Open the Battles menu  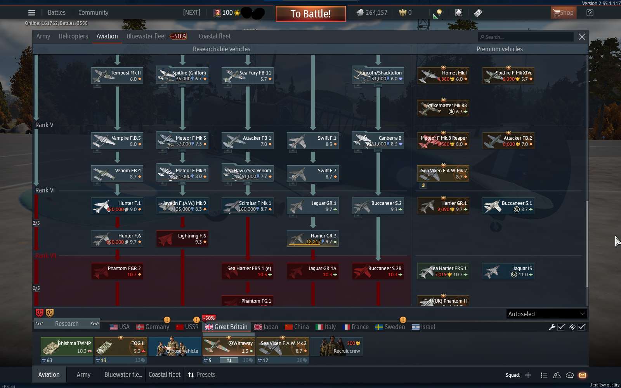(57, 13)
